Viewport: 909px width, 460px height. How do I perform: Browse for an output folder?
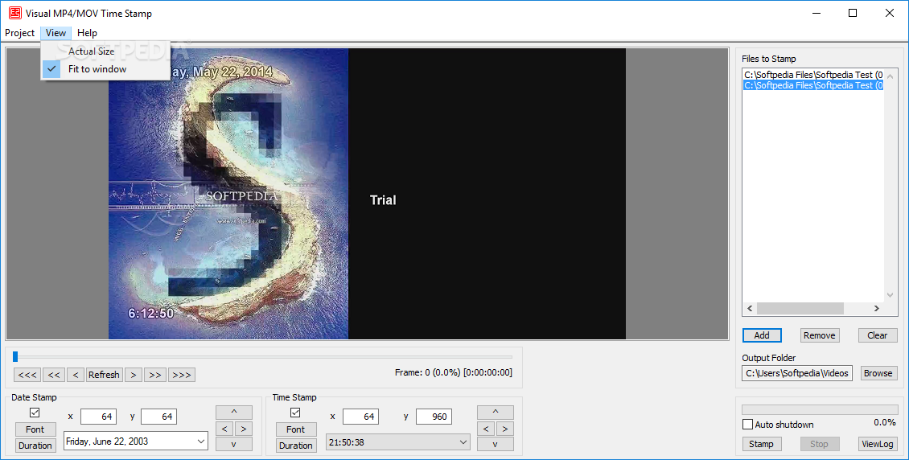[x=878, y=373]
